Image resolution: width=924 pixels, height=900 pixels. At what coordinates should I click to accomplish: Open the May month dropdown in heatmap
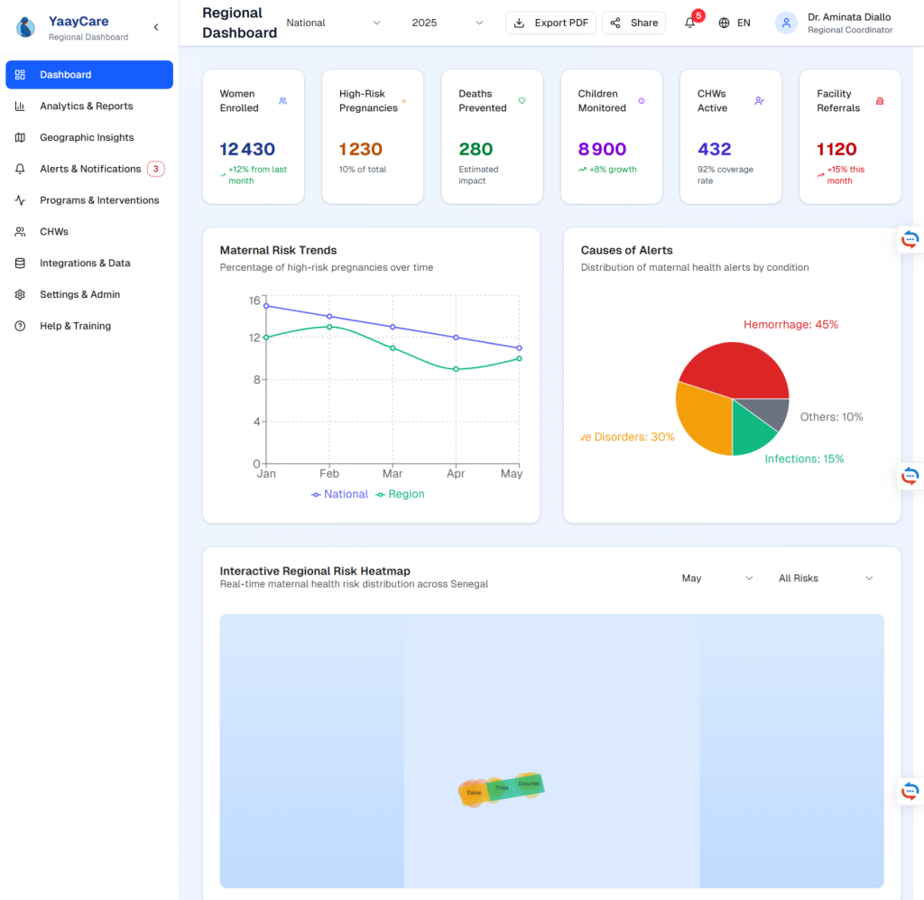717,579
